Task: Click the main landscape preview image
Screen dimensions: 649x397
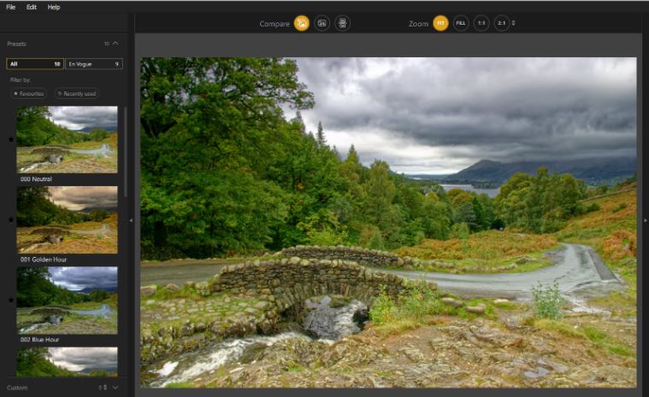Action: pyautogui.click(x=388, y=222)
